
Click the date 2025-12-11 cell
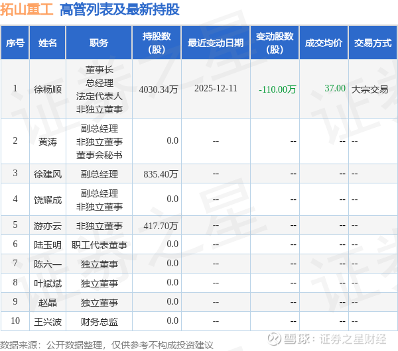216,89
